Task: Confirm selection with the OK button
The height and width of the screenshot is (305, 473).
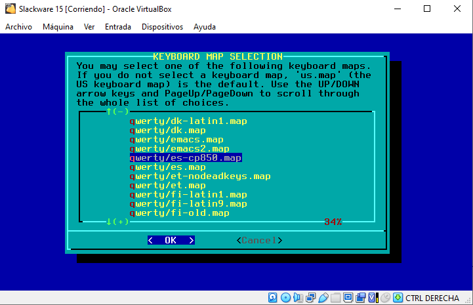Action: pos(171,240)
